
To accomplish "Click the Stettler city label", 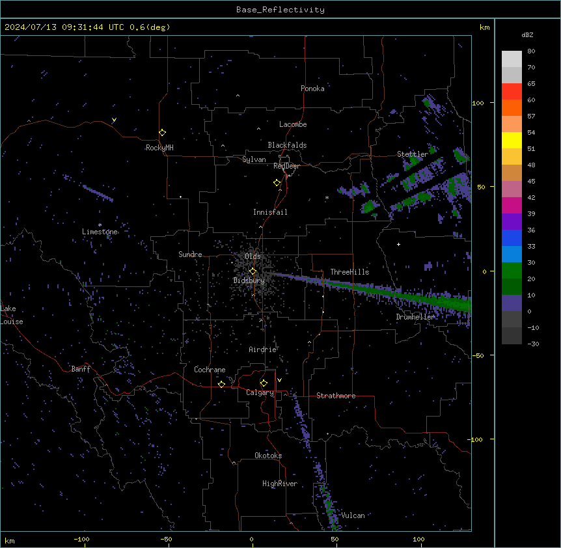I will (413, 154).
